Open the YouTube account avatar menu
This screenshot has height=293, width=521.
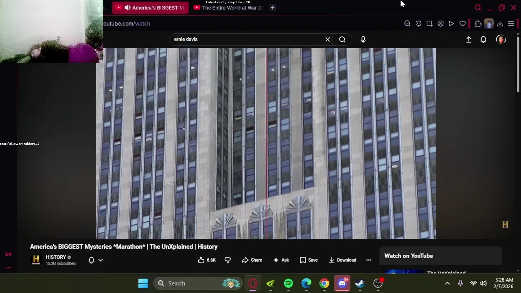tap(501, 39)
